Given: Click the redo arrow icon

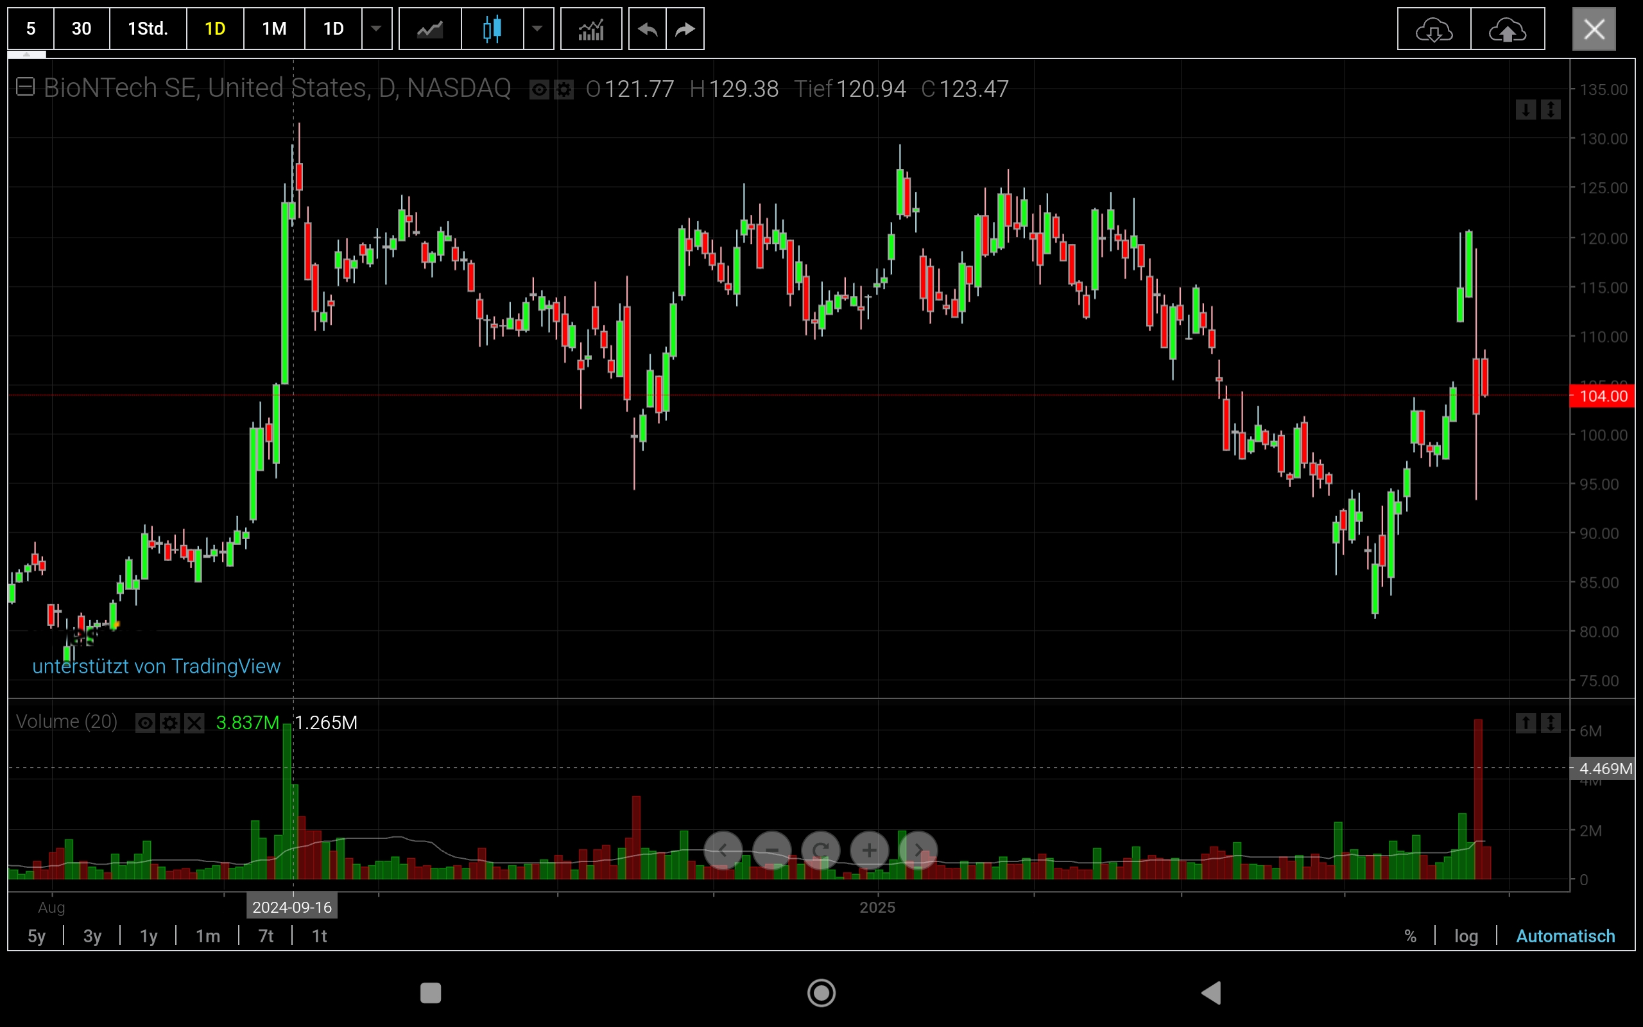Looking at the screenshot, I should coord(685,30).
